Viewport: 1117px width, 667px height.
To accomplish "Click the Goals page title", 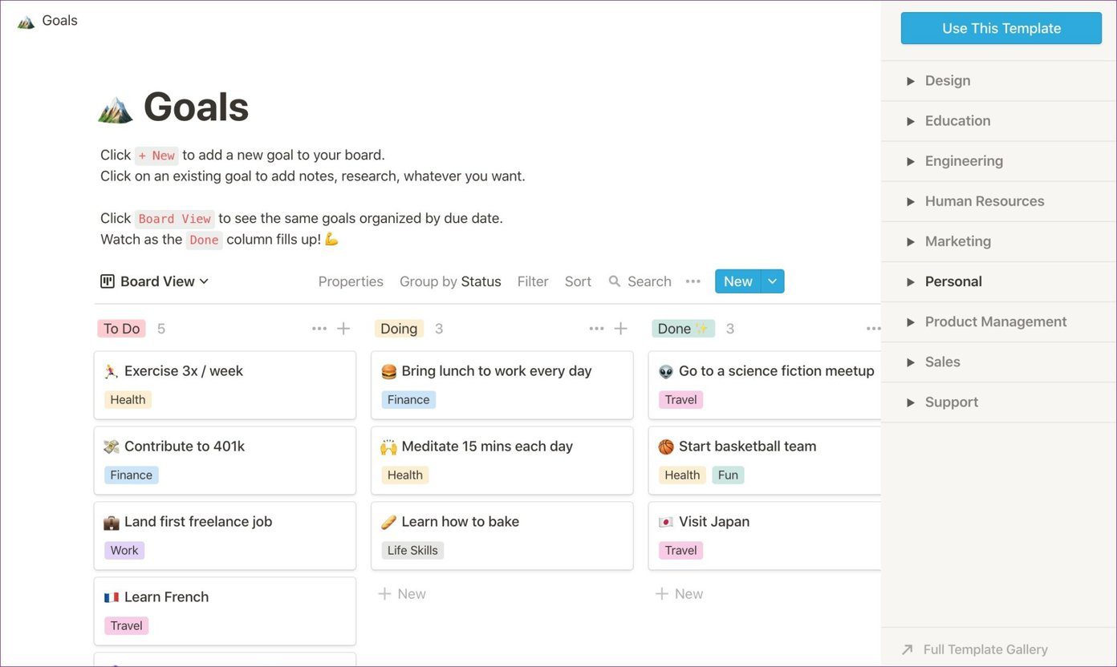I will [x=196, y=107].
